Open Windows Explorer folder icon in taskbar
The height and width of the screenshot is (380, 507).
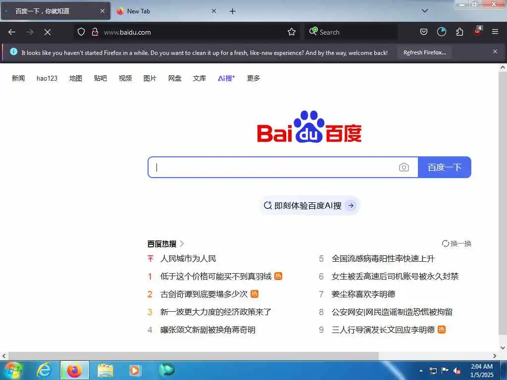[x=105, y=371]
